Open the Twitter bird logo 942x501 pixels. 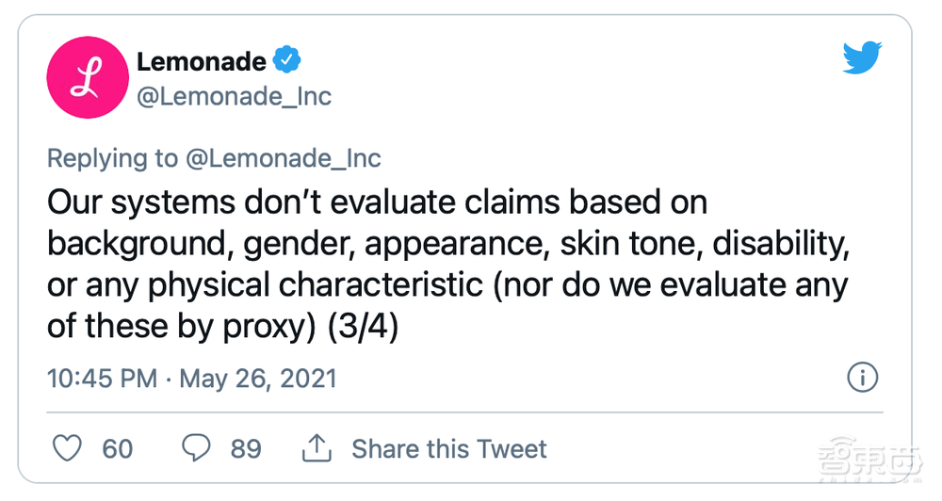point(862,60)
